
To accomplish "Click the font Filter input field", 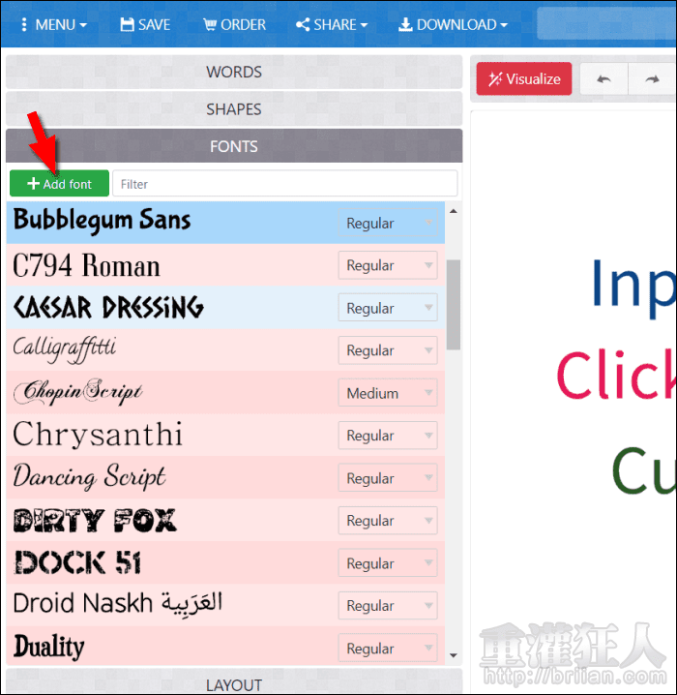I will (x=284, y=184).
